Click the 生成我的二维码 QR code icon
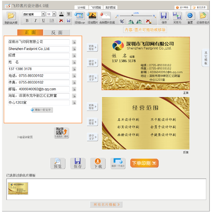211x212 pixels. click(x=61, y=132)
